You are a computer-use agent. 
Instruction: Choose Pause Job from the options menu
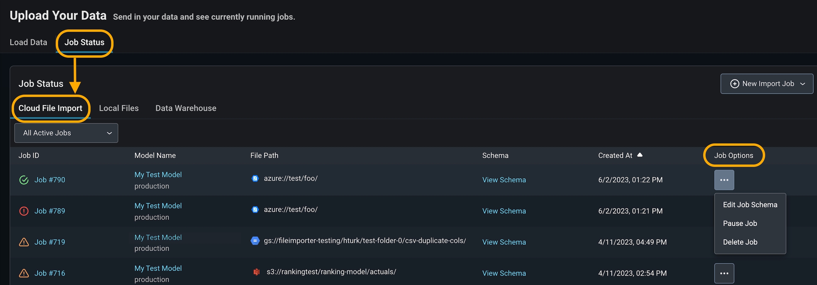tap(740, 223)
